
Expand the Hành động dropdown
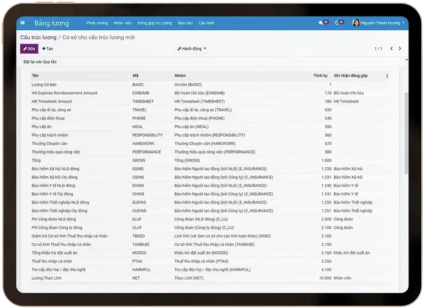click(x=191, y=49)
